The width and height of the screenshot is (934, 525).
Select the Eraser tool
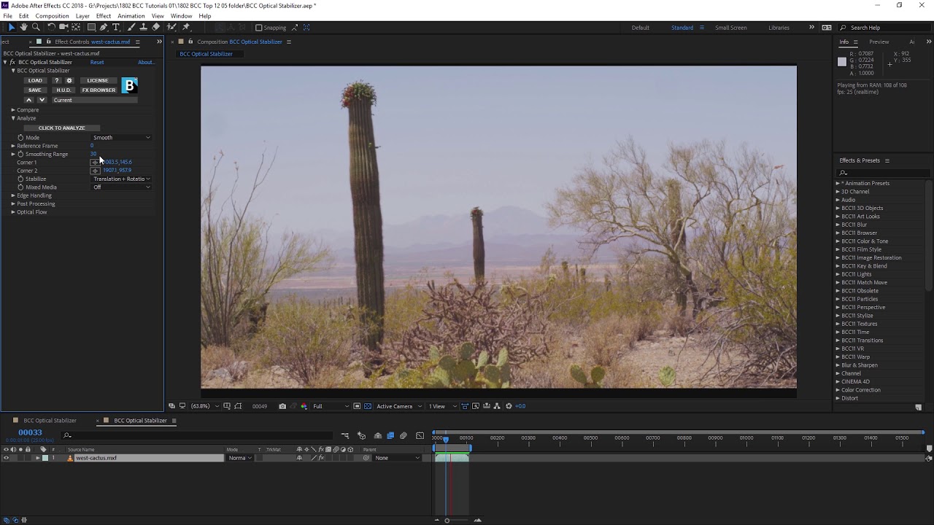(155, 28)
